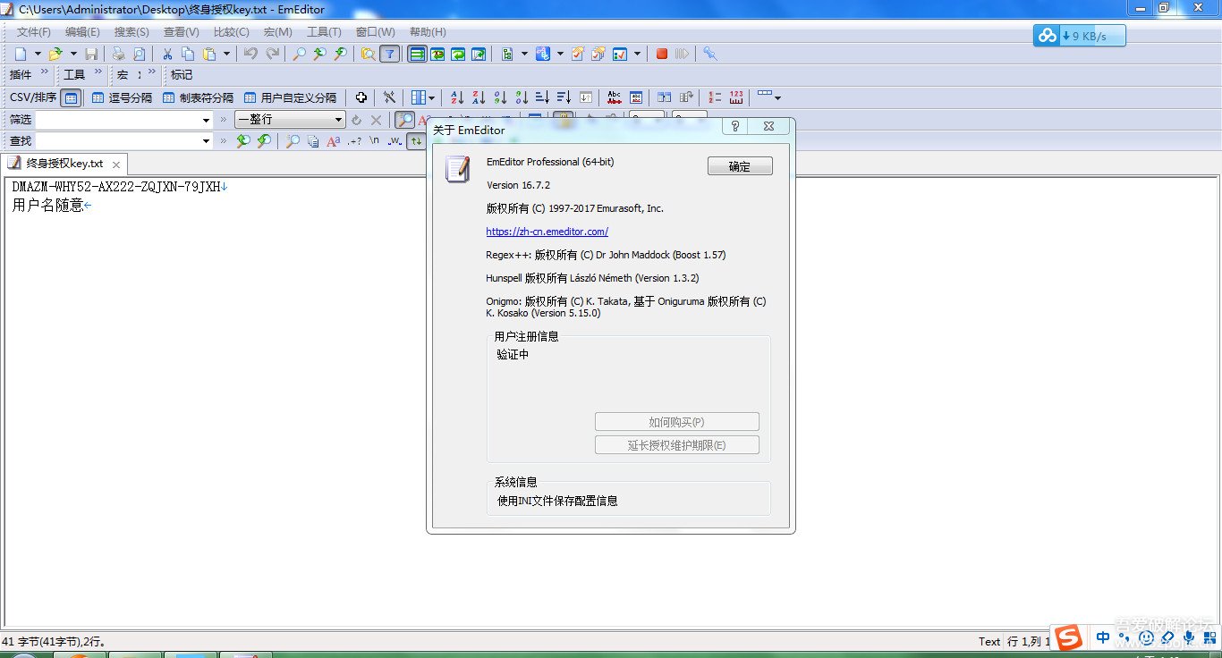This screenshot has height=658, width=1222.
Task: Open the column selection dropdown in CSV toolbar
Action: (x=432, y=97)
